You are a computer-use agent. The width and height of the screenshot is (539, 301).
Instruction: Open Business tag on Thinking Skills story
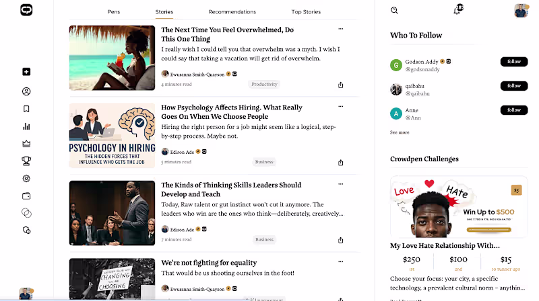point(264,239)
